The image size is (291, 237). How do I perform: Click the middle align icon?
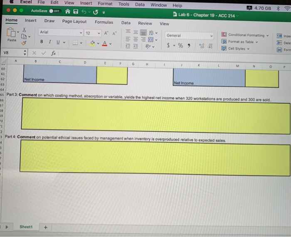(136, 32)
